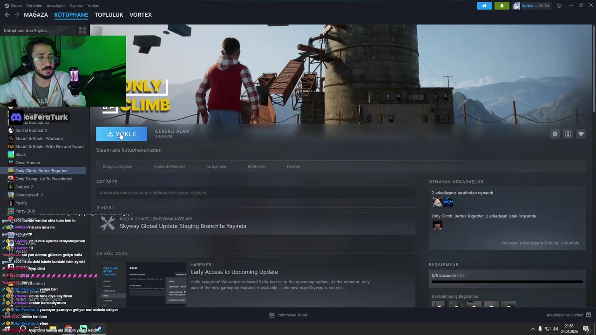The width and height of the screenshot is (596, 335).
Task: Click the Once Human game icon
Action: tap(11, 162)
